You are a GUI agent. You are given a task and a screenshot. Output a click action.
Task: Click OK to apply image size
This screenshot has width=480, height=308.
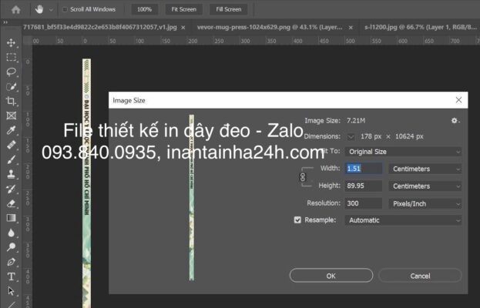click(331, 275)
